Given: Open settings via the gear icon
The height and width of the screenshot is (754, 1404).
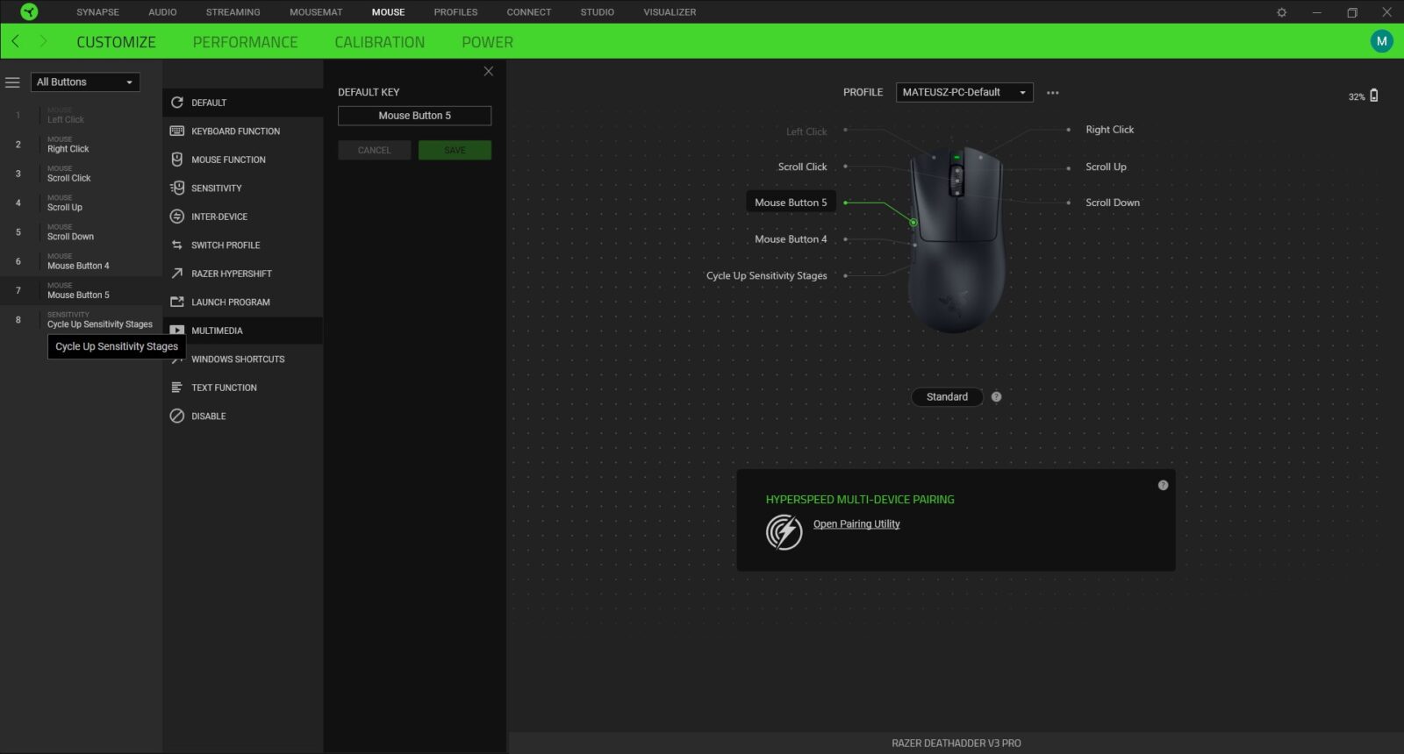Looking at the screenshot, I should (x=1281, y=12).
